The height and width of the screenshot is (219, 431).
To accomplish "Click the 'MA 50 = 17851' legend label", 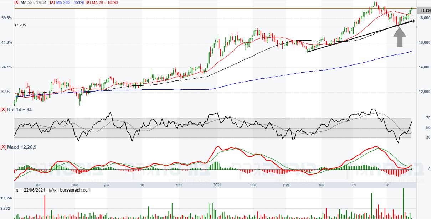I will [34, 2].
